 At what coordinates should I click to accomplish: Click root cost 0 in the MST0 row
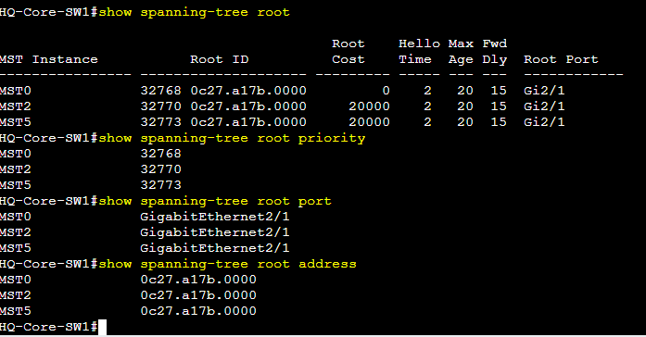(386, 91)
